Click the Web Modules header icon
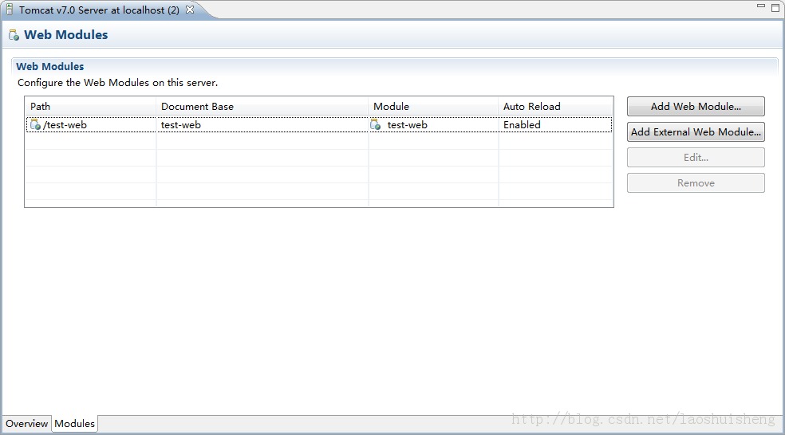Viewport: 785px width, 435px height. click(x=14, y=35)
